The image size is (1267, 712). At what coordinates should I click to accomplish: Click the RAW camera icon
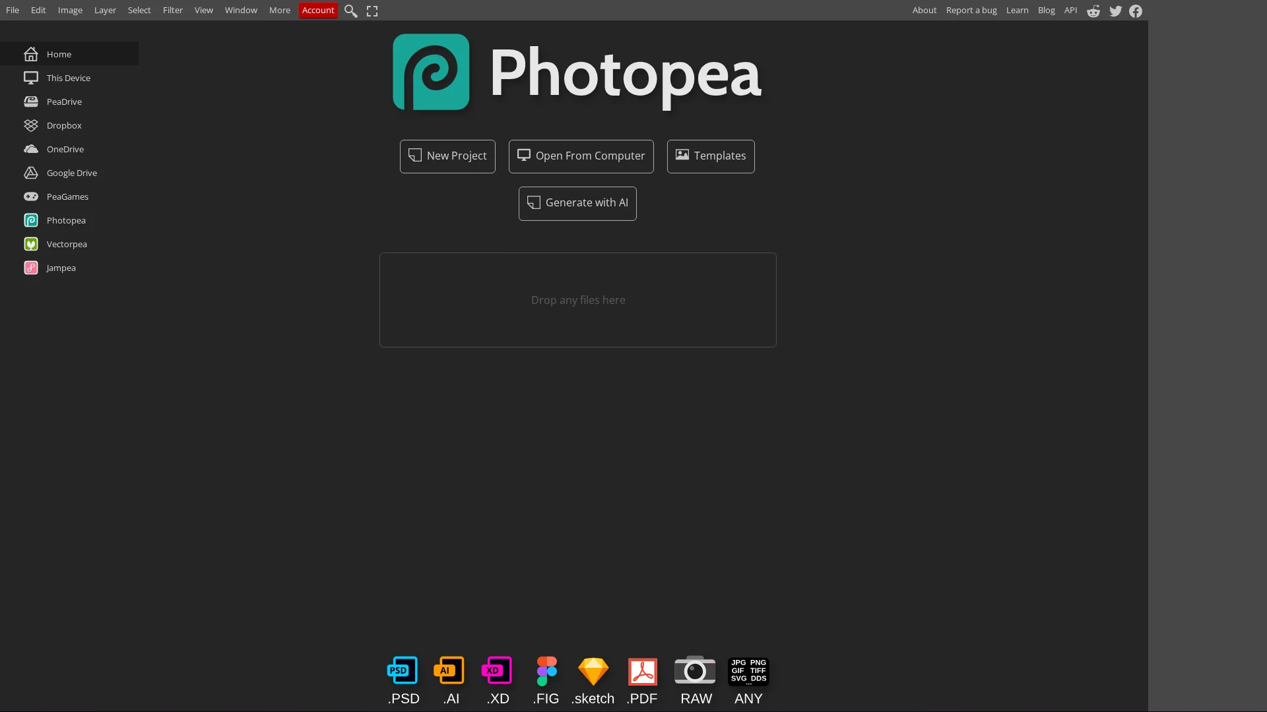pos(695,671)
